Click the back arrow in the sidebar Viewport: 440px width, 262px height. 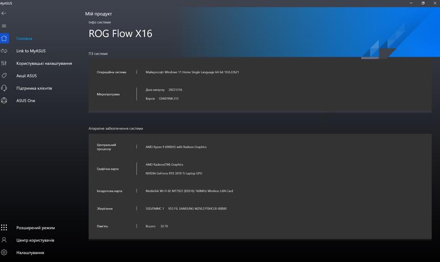point(4,13)
